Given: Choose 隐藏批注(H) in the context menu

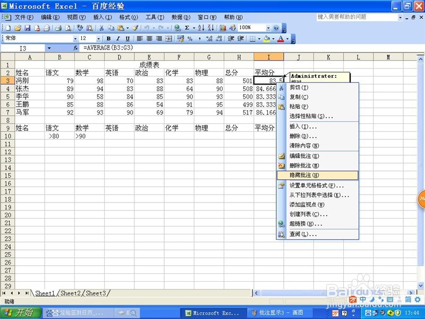Looking at the screenshot, I should coord(317,175).
